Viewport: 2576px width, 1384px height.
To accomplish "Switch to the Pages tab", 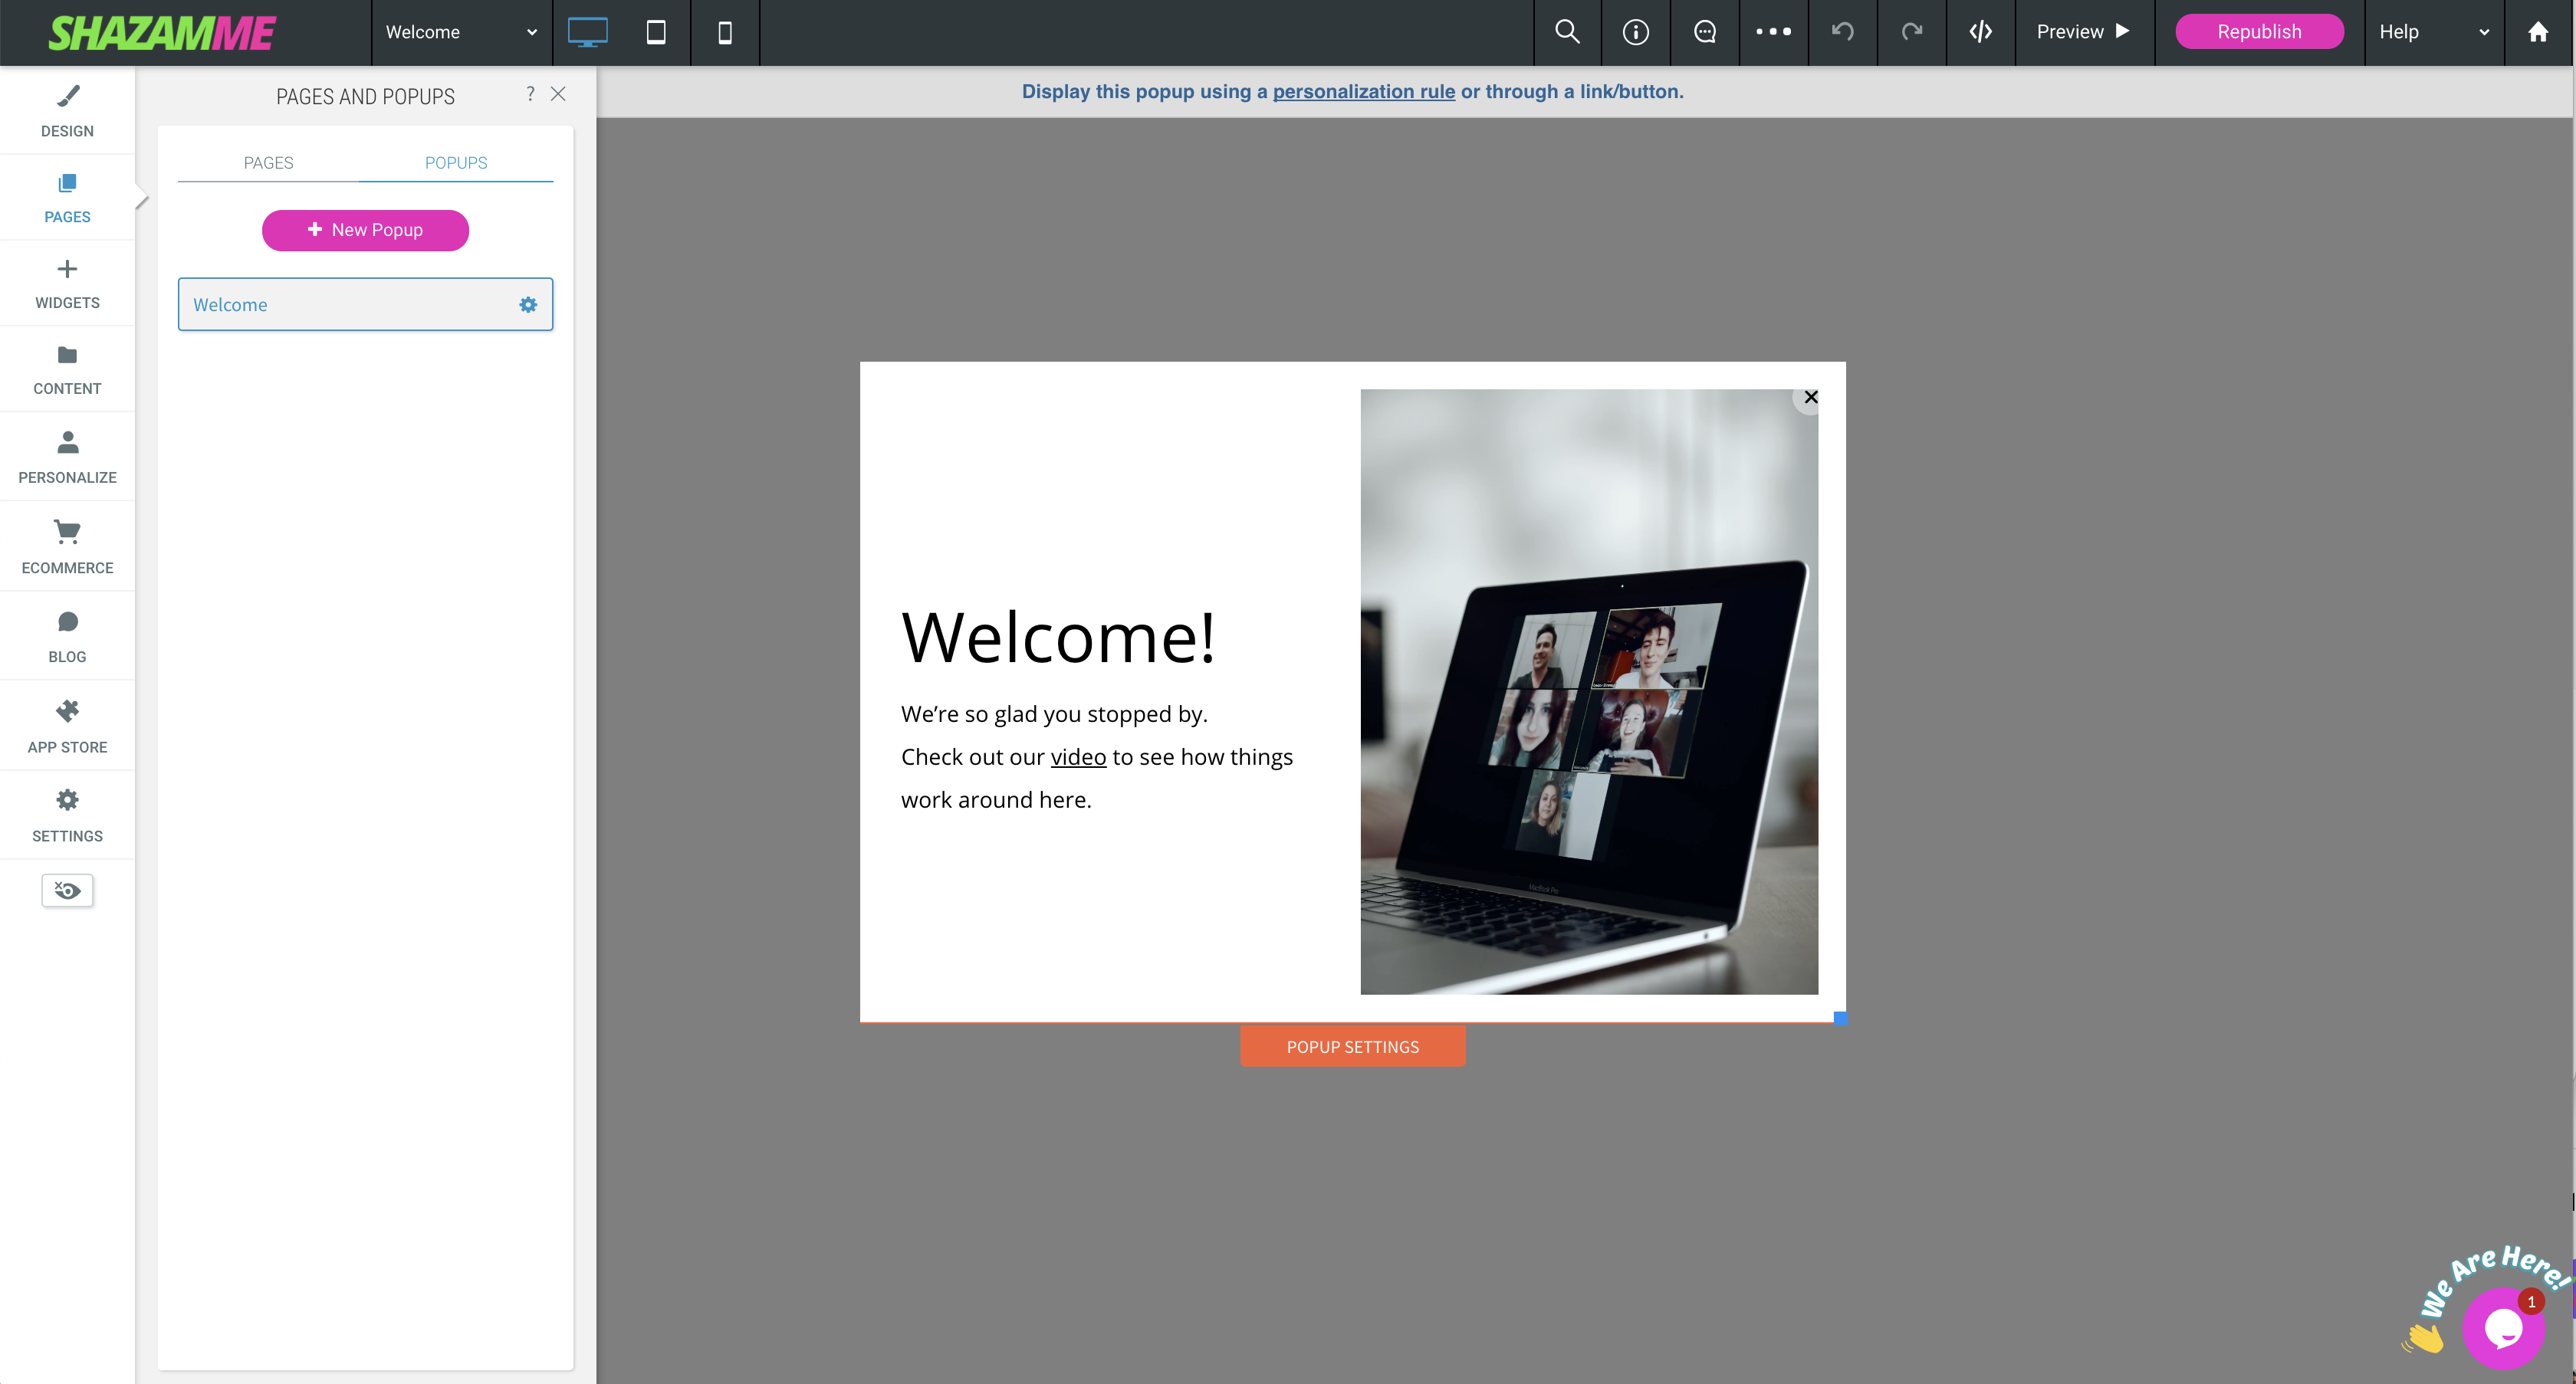I will [268, 163].
